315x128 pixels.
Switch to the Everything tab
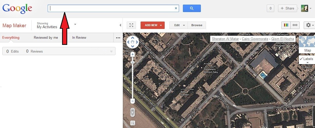point(11,37)
